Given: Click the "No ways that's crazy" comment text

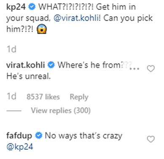Looking at the screenshot, I should (x=83, y=136).
